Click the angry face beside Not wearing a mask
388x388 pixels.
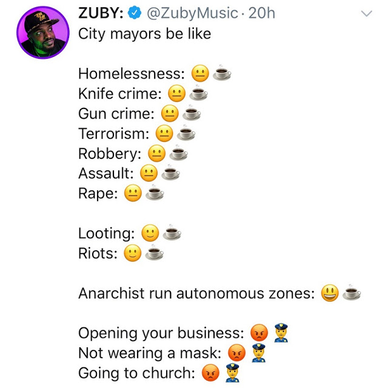point(236,353)
